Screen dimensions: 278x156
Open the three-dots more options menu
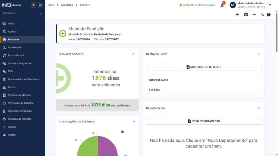pos(255,15)
